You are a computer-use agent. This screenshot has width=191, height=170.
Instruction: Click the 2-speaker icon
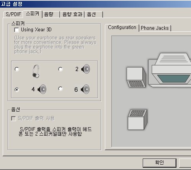[x=85, y=69]
